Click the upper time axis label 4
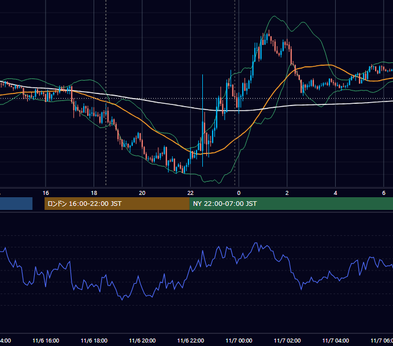The height and width of the screenshot is (346, 393). coord(335,193)
